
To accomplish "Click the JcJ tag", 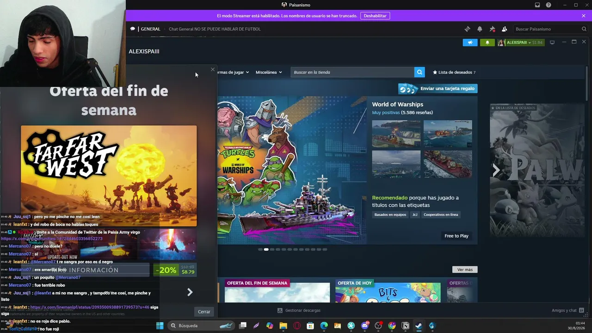I will [415, 215].
